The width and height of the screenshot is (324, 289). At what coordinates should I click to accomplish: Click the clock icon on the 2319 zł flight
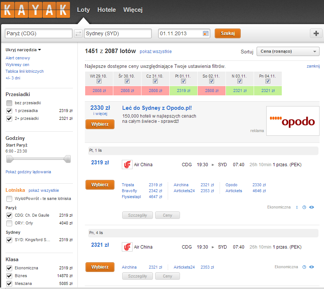coord(304,207)
